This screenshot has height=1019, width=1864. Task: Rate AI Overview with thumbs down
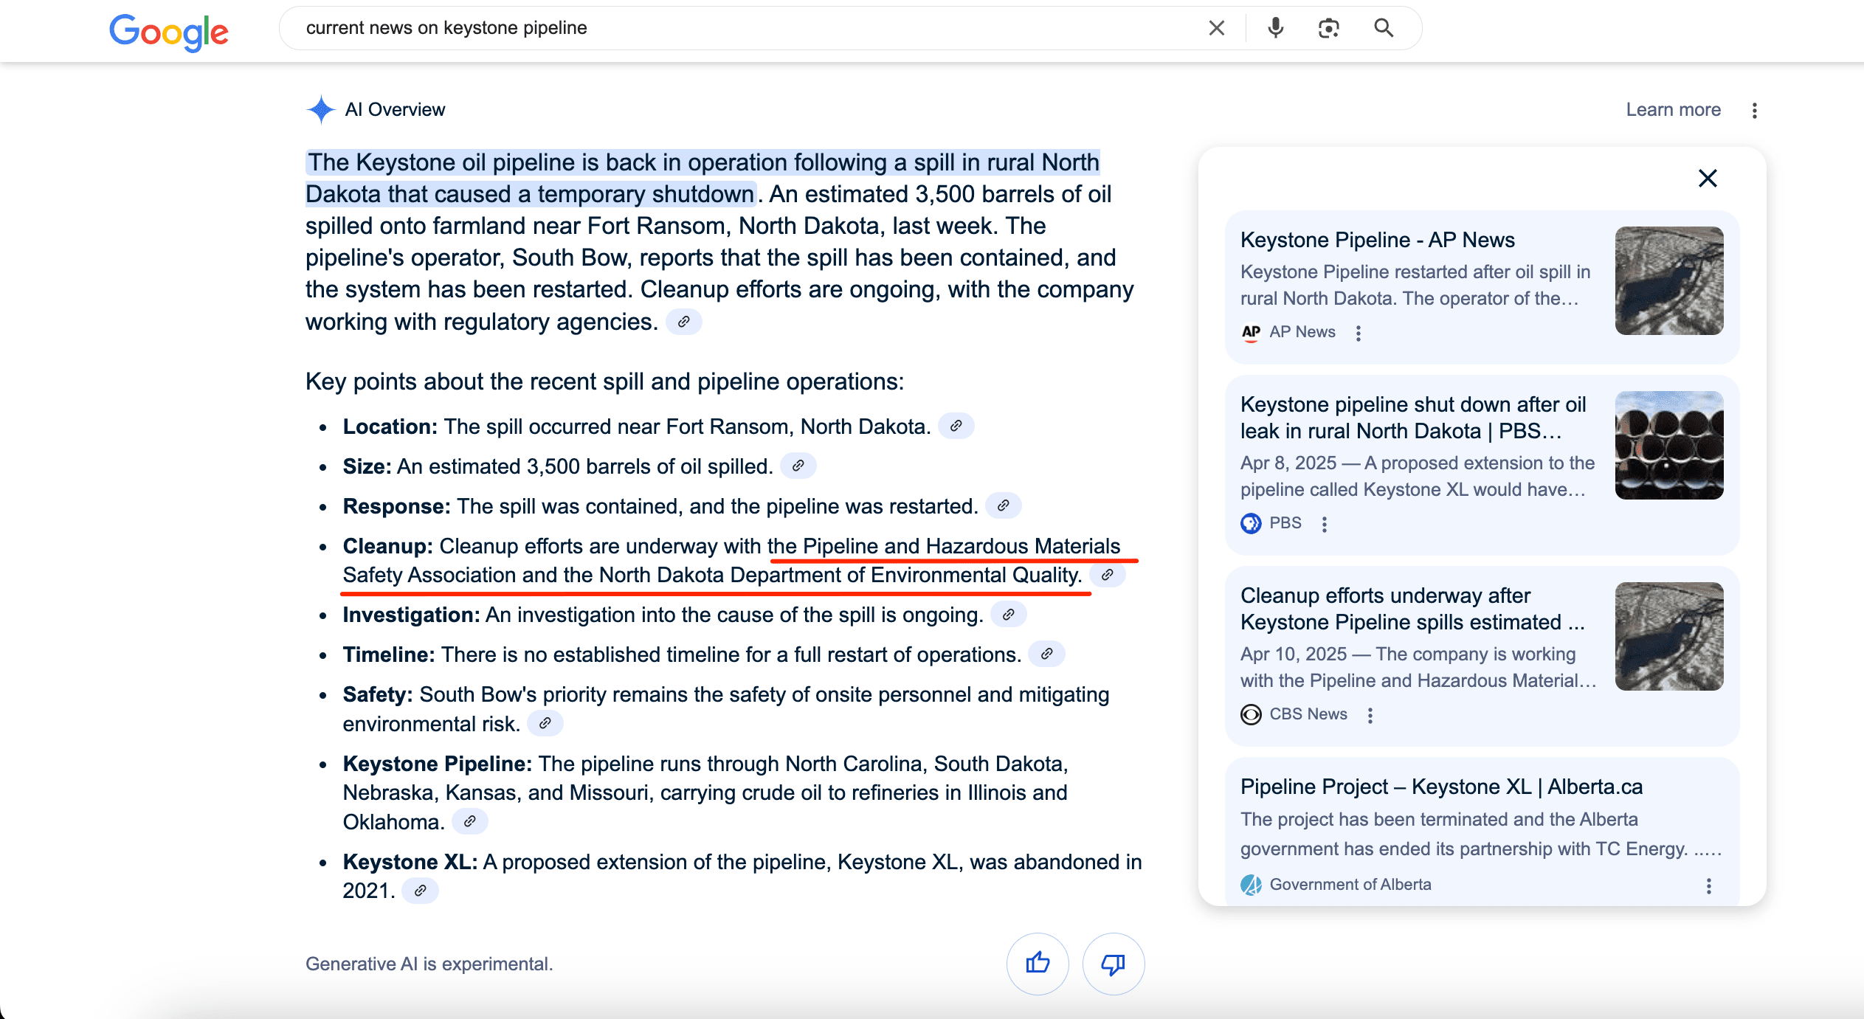[1113, 963]
